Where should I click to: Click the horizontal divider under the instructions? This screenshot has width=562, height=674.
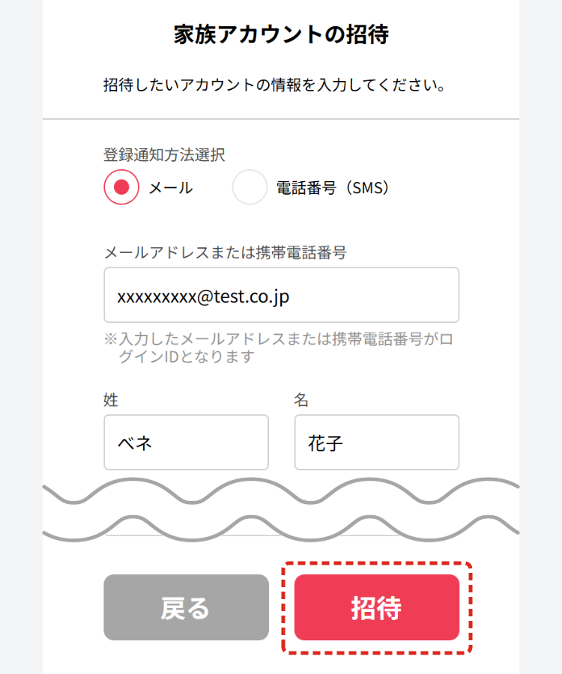[x=281, y=119]
